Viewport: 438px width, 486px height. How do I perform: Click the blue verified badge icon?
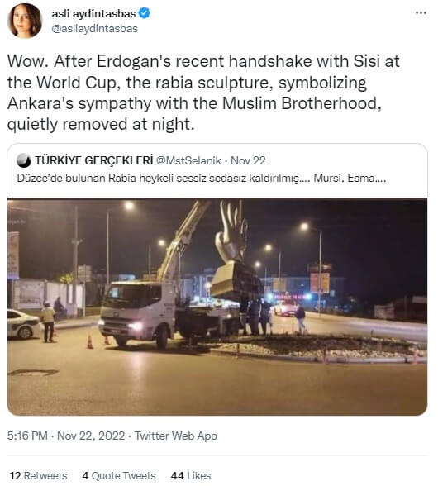pos(144,13)
